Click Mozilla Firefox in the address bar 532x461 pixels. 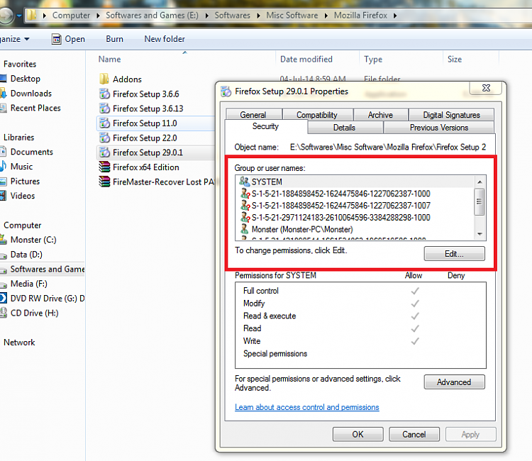coord(360,16)
